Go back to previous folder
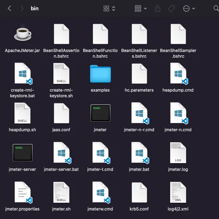 10,8
